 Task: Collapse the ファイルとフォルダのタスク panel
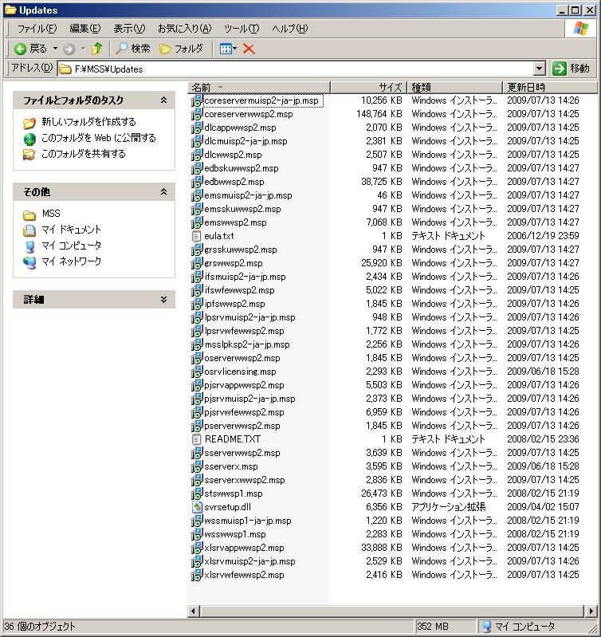coord(163,100)
